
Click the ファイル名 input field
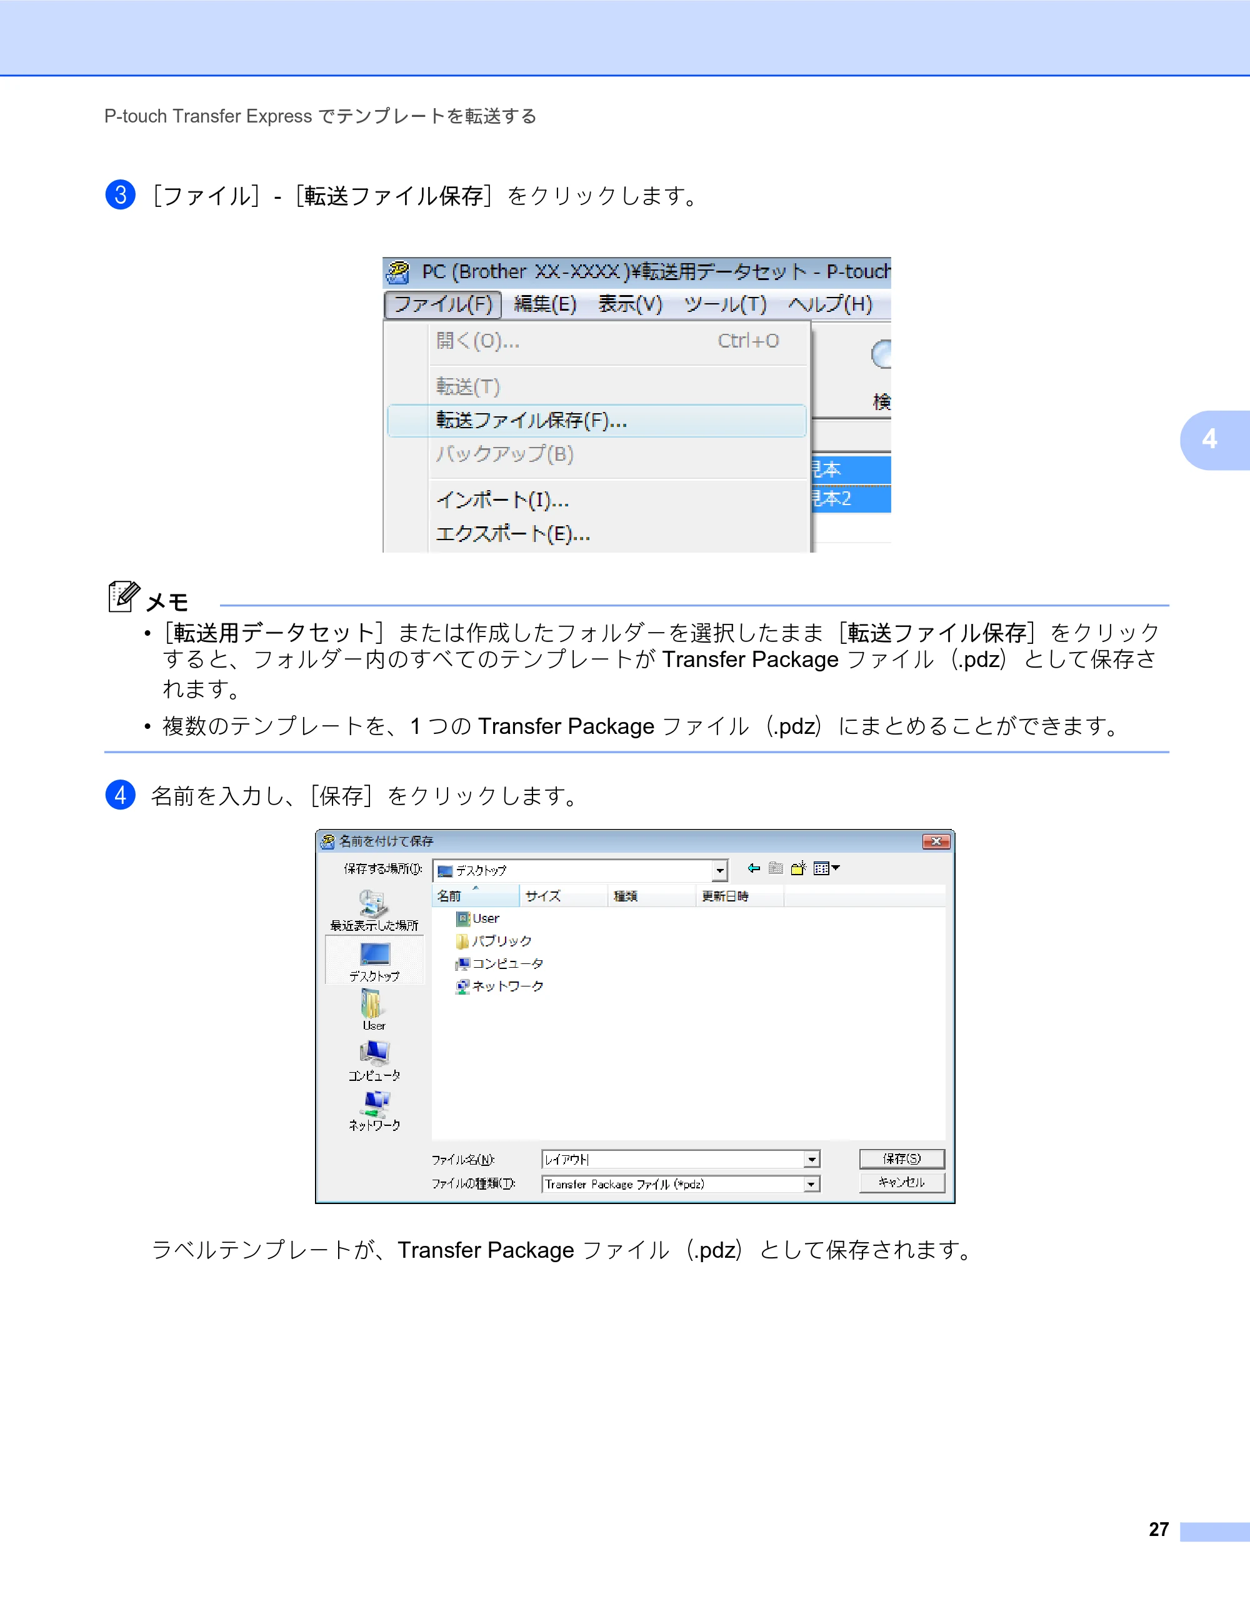pos(673,1160)
